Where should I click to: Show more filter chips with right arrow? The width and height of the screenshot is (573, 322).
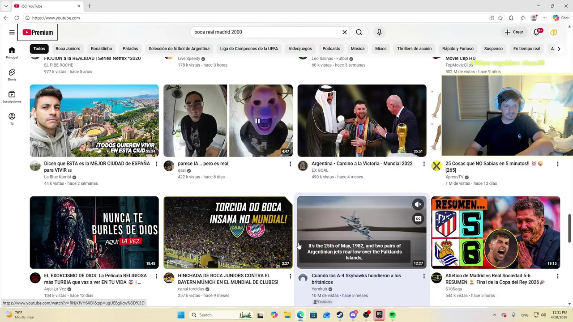point(559,49)
